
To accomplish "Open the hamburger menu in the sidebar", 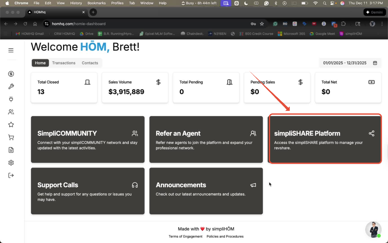I will (11, 50).
